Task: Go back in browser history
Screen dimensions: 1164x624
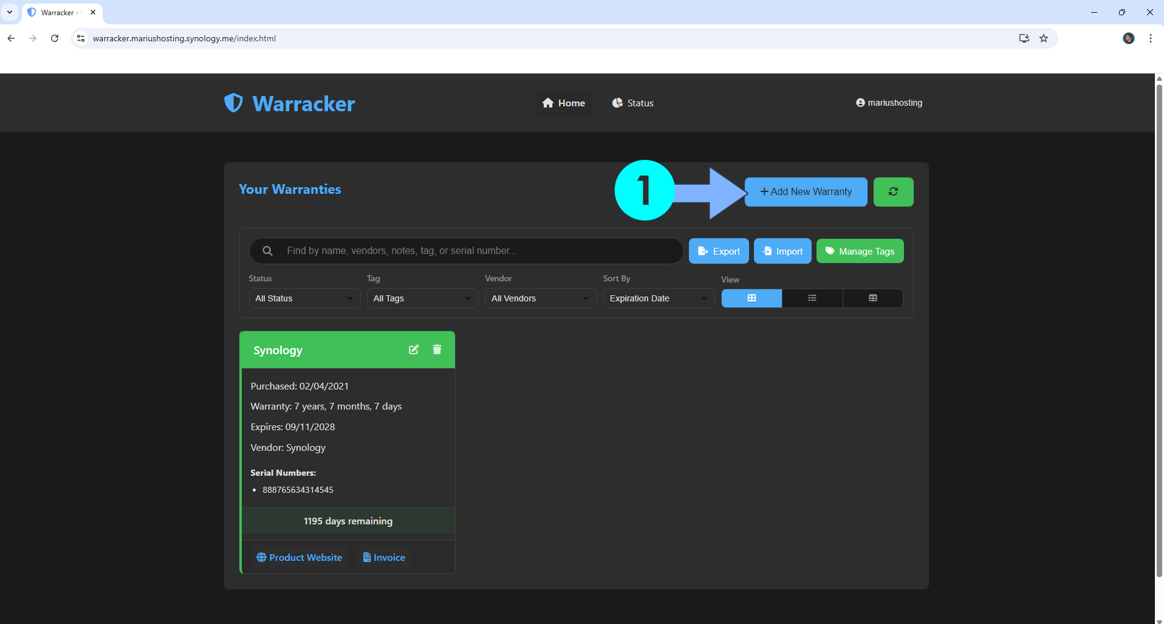Action: pyautogui.click(x=11, y=38)
